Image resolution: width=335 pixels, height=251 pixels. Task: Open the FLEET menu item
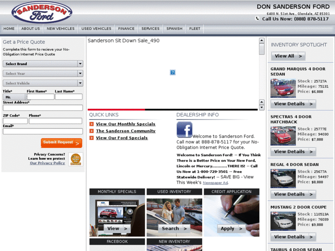click(x=194, y=29)
